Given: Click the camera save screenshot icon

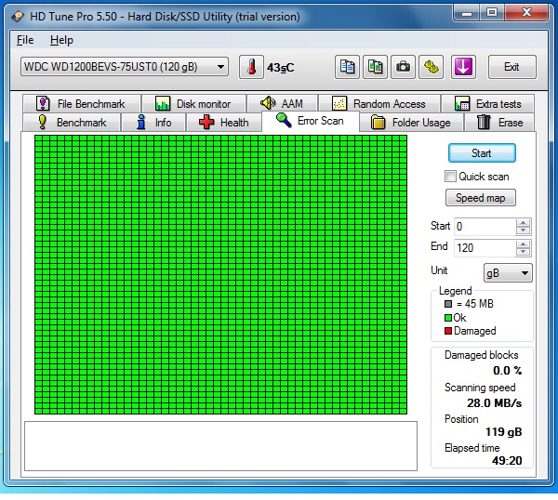Looking at the screenshot, I should click(x=403, y=67).
